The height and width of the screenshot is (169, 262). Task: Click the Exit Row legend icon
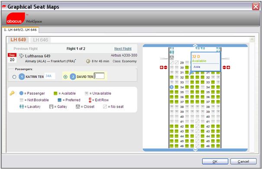point(90,100)
